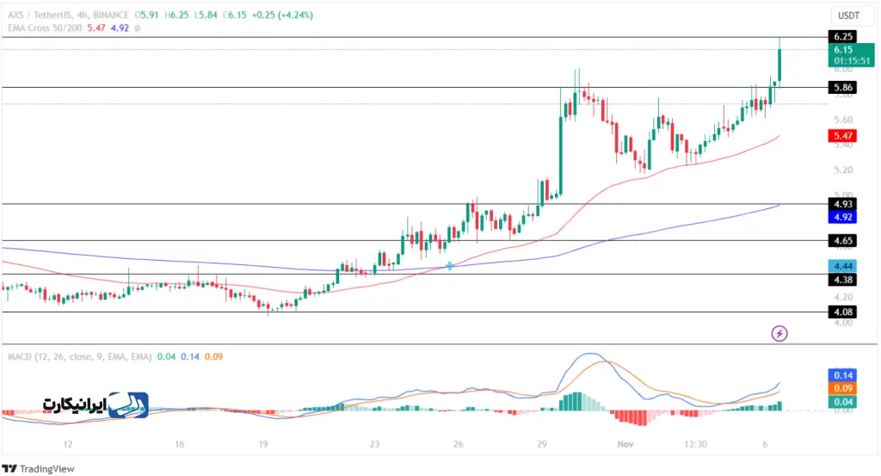881x476 pixels.
Task: Click the purple lightning bolt icon
Action: [x=779, y=334]
